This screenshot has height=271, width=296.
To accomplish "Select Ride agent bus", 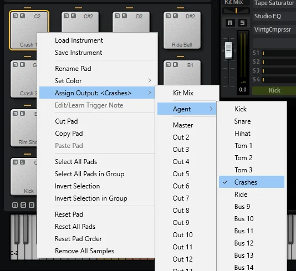I will (252, 195).
